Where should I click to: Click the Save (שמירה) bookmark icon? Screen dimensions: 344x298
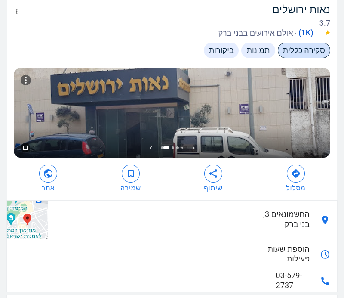(x=131, y=174)
